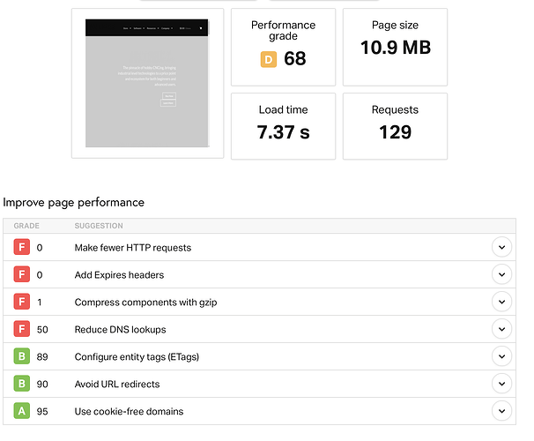This screenshot has width=534, height=441.
Task: Click score 89 in the ETags row
Action: coord(42,357)
